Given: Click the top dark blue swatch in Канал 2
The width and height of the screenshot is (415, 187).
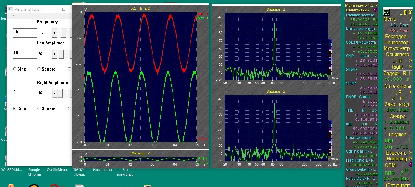Looking at the screenshot, I should pos(330,122).
